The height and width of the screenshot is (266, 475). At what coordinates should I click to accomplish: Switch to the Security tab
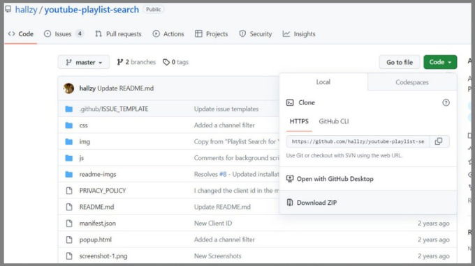[x=256, y=34]
